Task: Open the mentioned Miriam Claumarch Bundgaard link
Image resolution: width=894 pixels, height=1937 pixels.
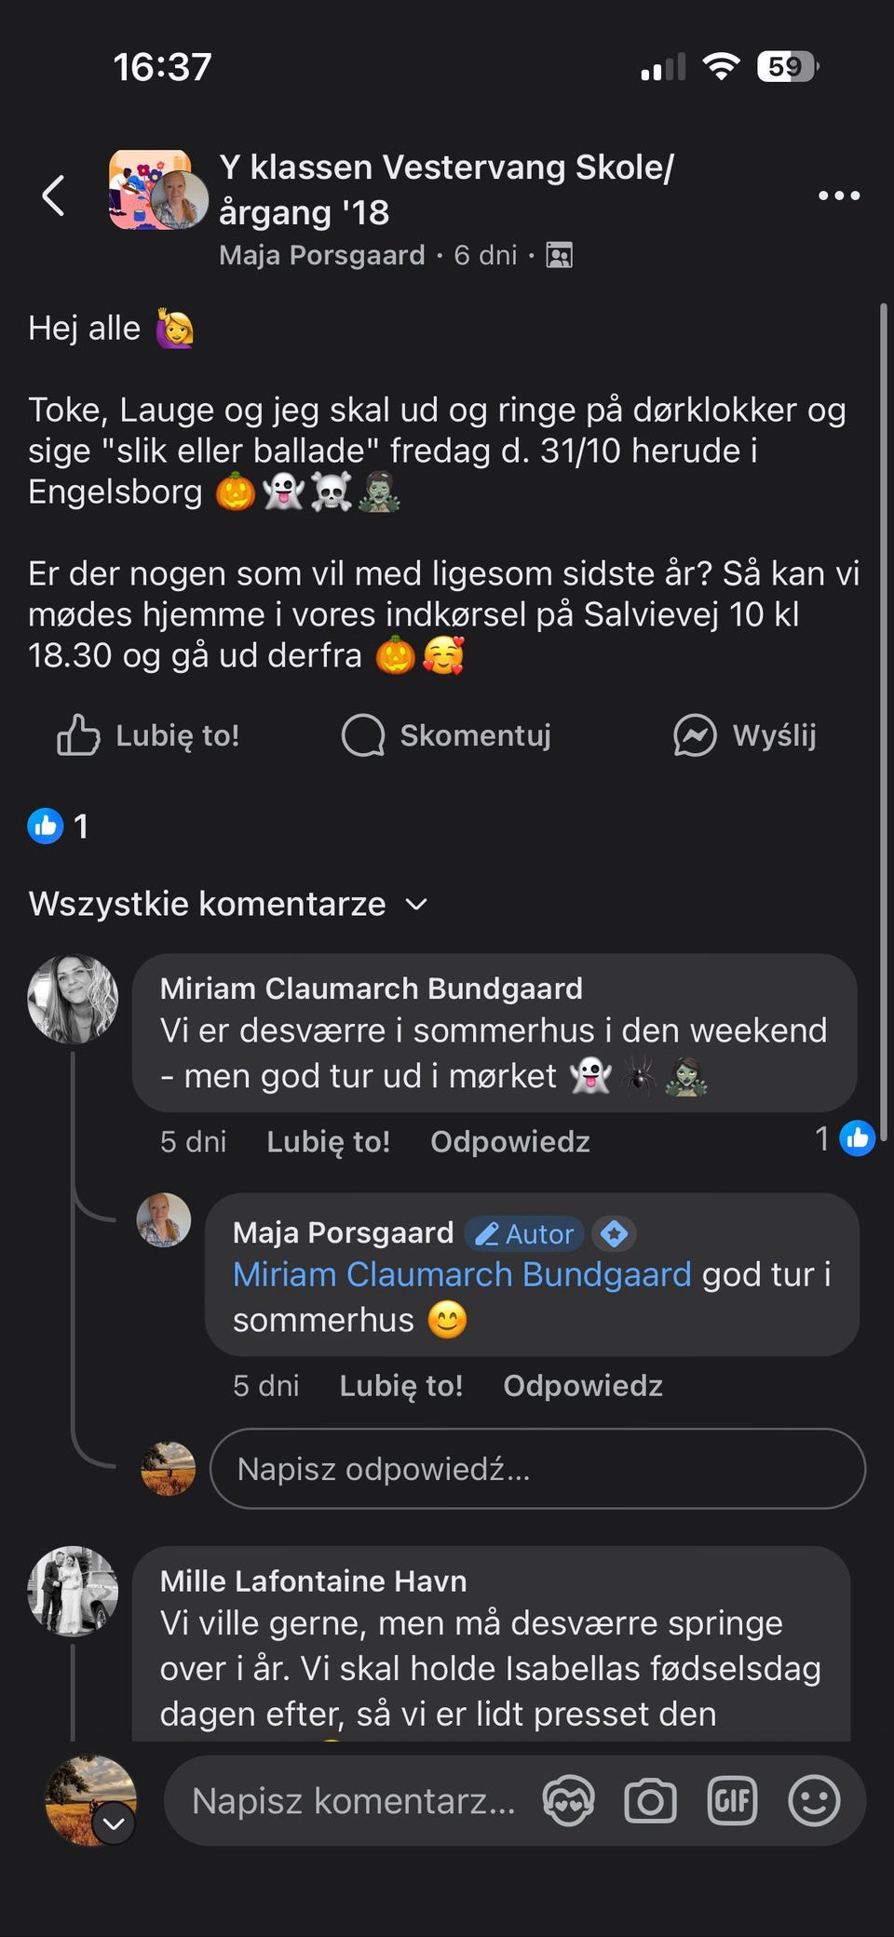Action: (x=462, y=1274)
